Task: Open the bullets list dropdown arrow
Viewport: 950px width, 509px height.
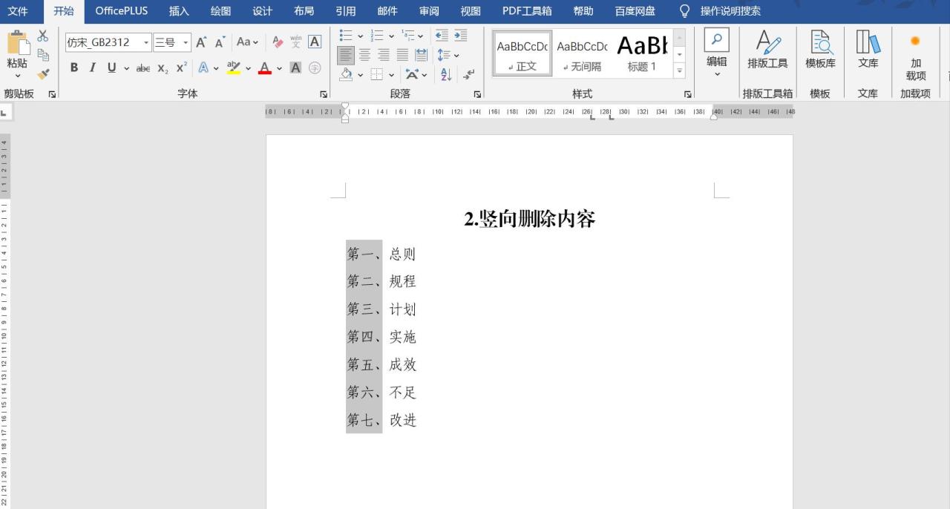Action: pyautogui.click(x=361, y=36)
